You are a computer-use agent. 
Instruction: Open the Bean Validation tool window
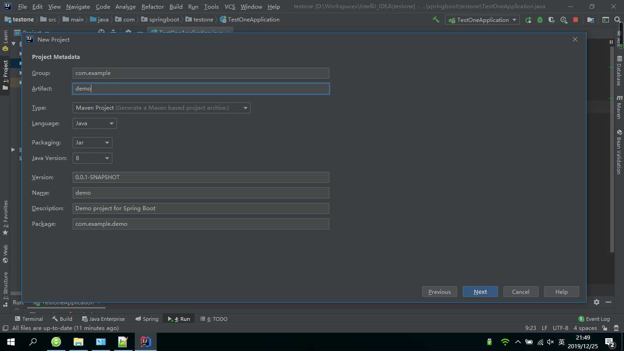619,152
